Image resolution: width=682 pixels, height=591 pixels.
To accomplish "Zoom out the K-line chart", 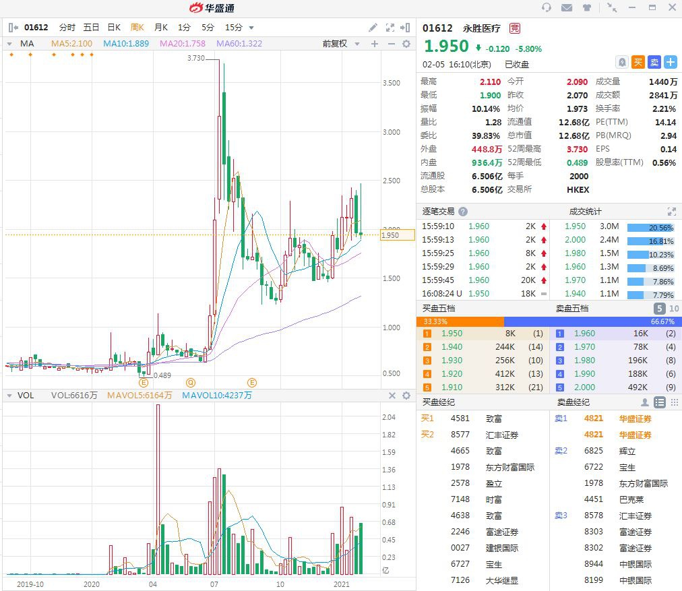I will [391, 44].
